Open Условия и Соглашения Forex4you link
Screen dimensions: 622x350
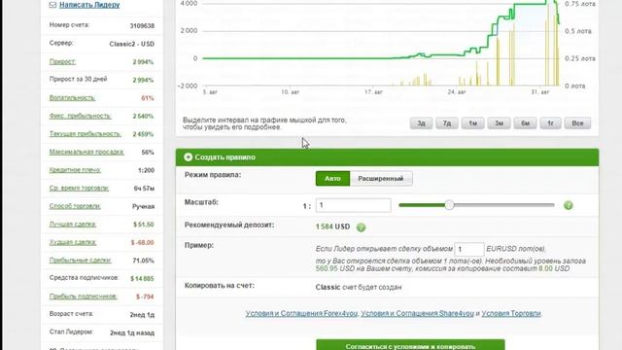(301, 313)
